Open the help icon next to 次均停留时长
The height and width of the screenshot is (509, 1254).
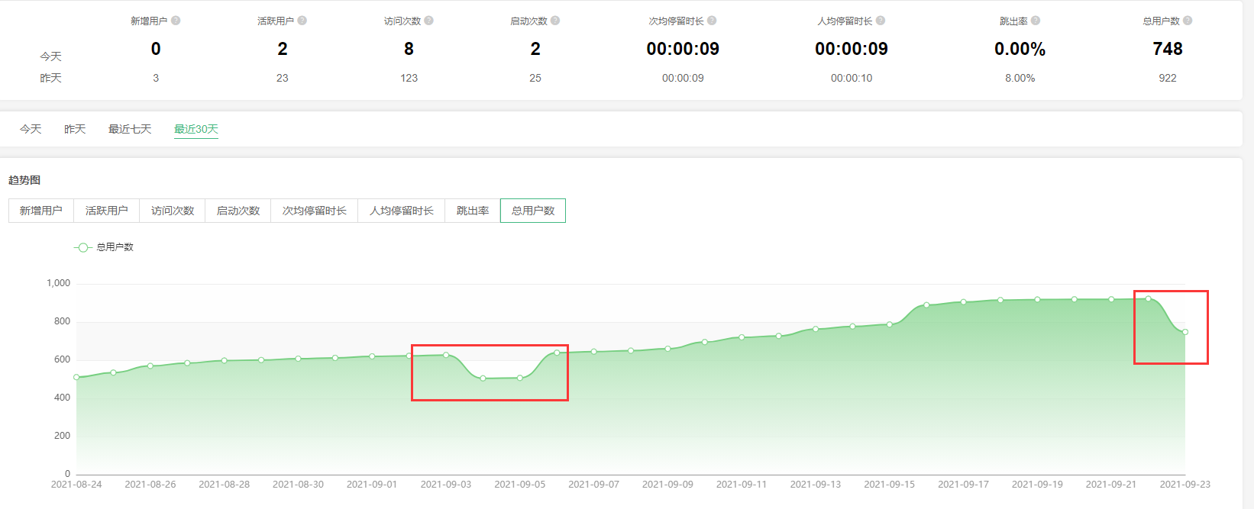[x=712, y=21]
